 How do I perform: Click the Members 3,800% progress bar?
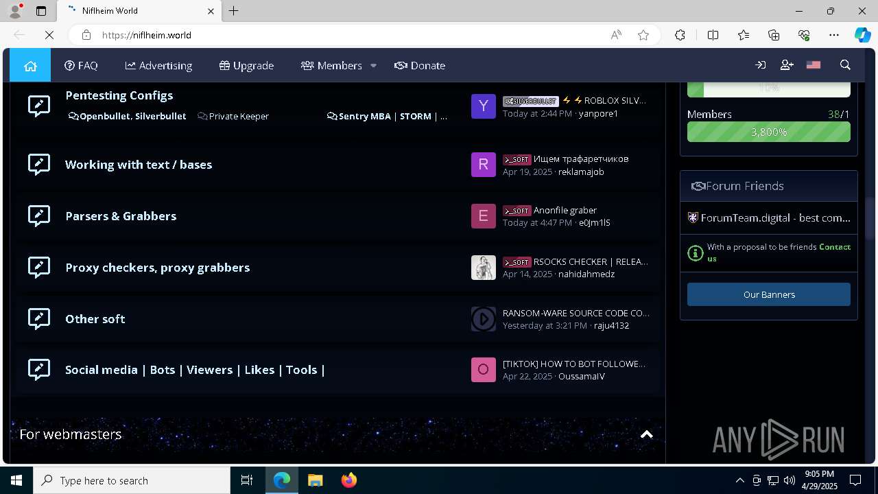click(x=769, y=132)
